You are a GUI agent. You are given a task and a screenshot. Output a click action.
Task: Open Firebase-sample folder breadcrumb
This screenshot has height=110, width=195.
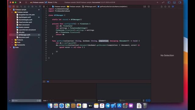click(x=74, y=7)
